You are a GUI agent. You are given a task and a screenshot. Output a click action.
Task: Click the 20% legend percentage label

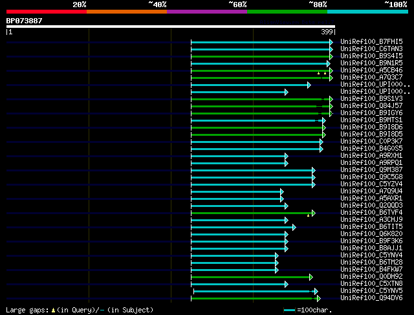[79, 5]
